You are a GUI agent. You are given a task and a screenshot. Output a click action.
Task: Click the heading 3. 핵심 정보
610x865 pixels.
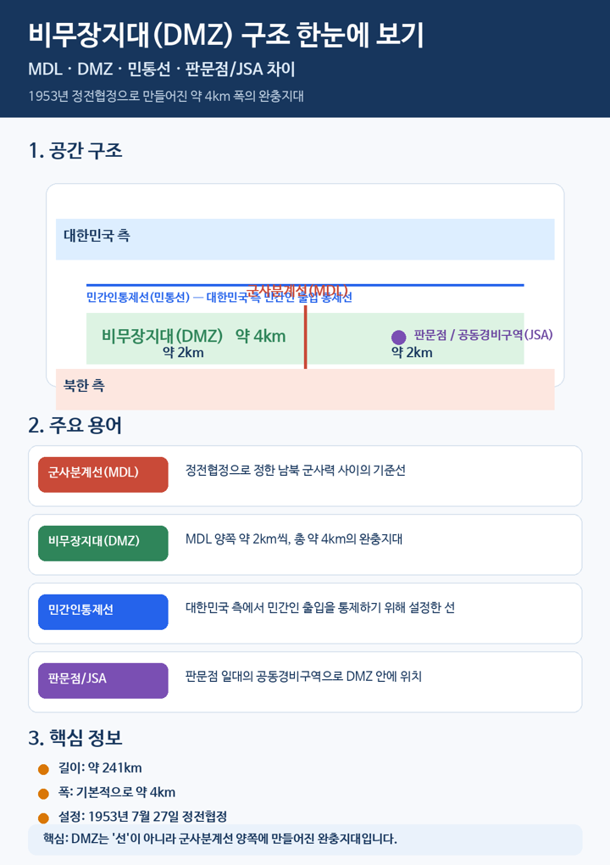(x=75, y=738)
